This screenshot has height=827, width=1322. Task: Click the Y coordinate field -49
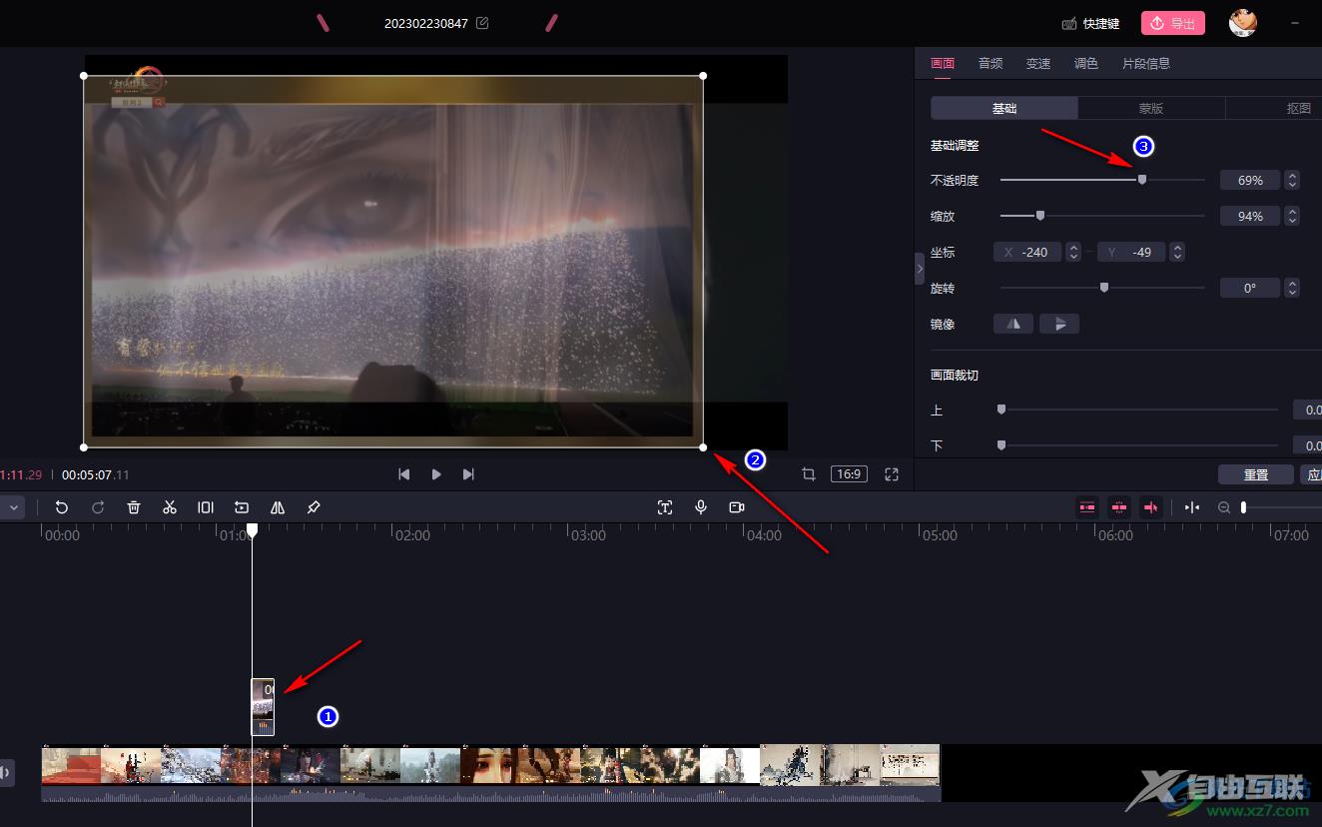pos(1131,252)
